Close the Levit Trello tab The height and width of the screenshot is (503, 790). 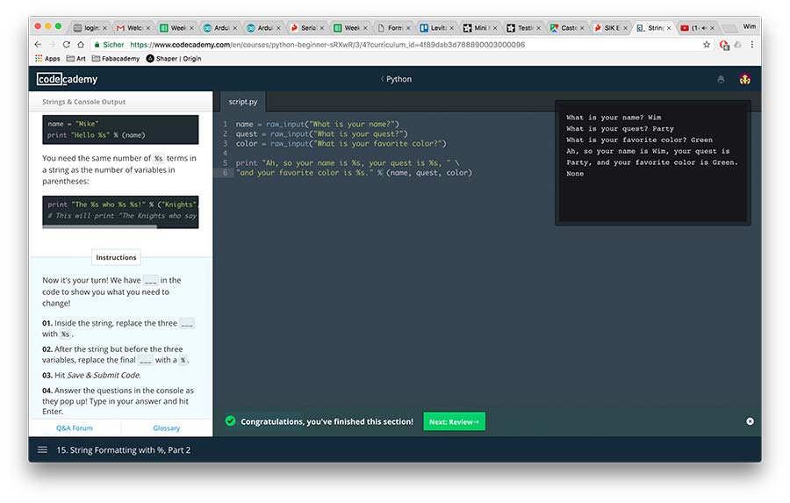tap(451, 28)
